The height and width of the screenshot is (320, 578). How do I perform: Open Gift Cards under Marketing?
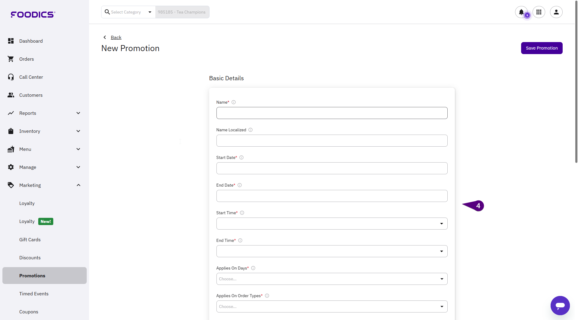30,239
